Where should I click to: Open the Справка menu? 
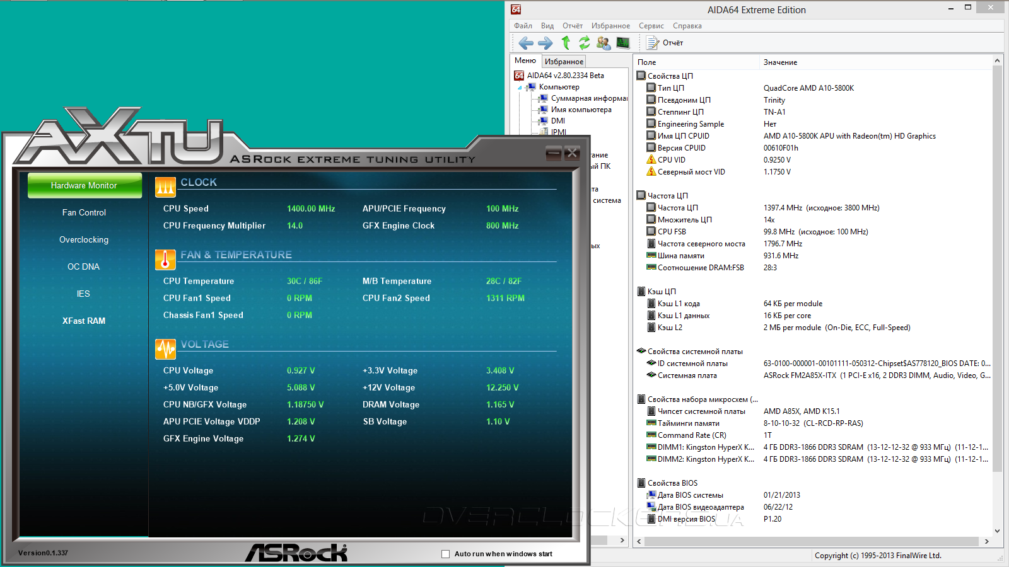[x=687, y=26]
